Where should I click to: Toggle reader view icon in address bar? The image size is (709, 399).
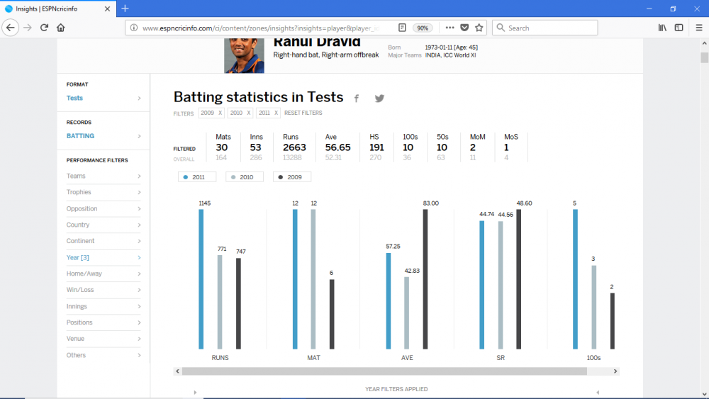point(402,28)
